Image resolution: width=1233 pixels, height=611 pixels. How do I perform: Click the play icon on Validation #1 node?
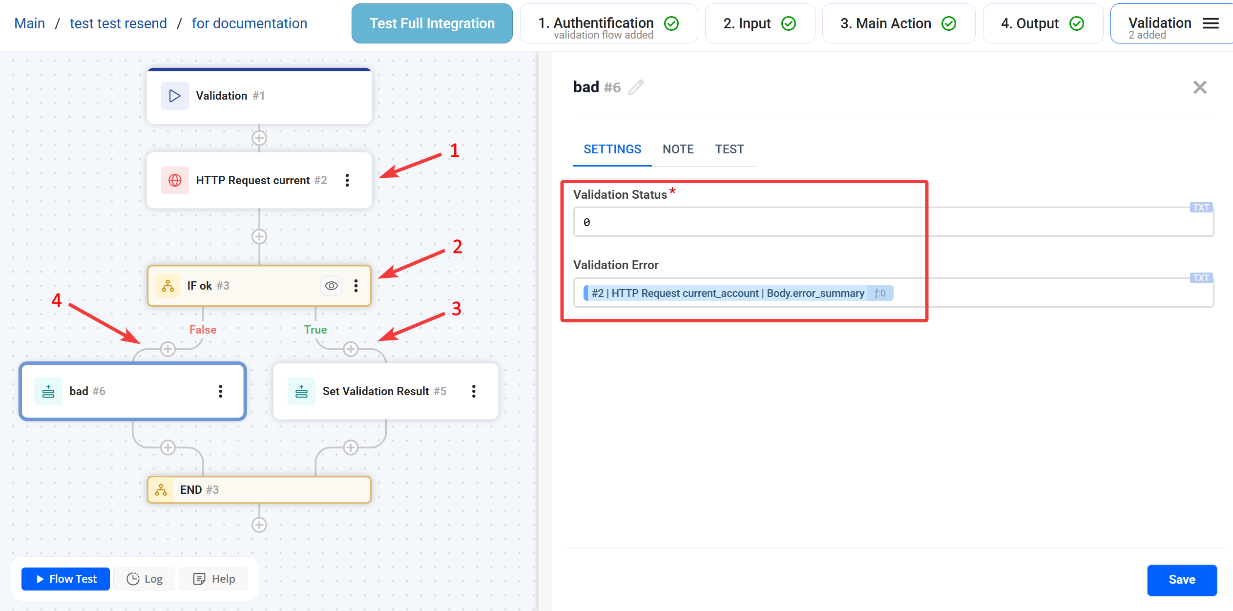175,96
